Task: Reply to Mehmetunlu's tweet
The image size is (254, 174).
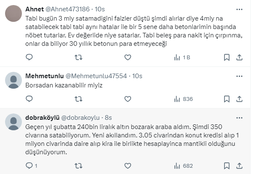Action: [x=29, y=99]
